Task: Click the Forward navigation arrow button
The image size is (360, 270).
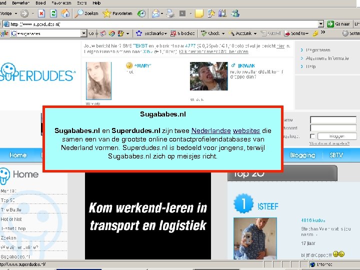Action: 24,13
